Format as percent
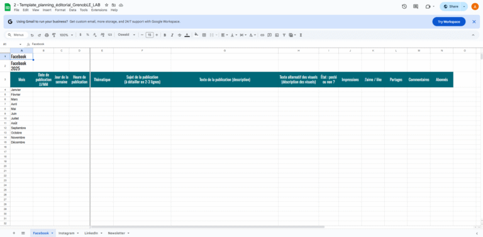Image resolution: width=483 pixels, height=237 pixels. tap(88, 35)
